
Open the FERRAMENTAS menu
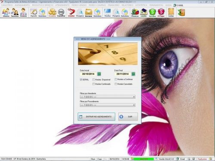(156, 5)
